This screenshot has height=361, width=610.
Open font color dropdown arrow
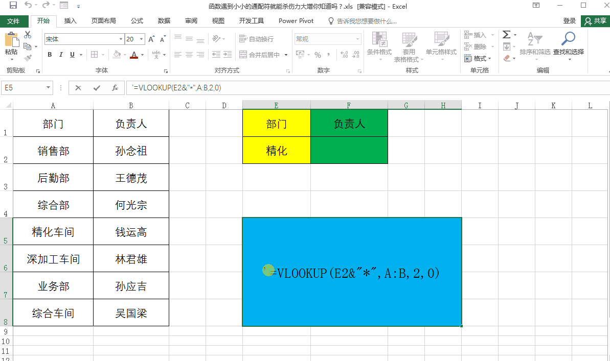coord(142,55)
